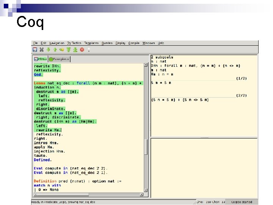Click the (2/2) subgoal marker
Viewport: 273px width, 205px height.
coord(242,96)
